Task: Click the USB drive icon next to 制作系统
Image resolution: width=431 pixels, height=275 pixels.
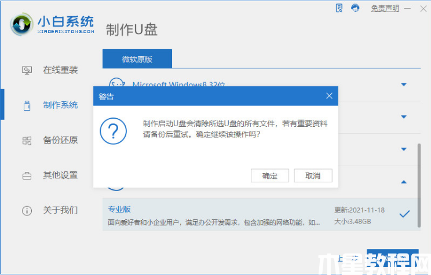Action: 27,105
